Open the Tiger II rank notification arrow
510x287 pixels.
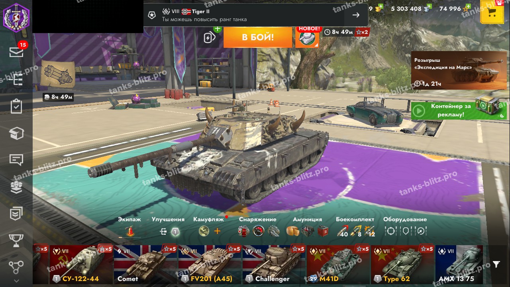[356, 15]
